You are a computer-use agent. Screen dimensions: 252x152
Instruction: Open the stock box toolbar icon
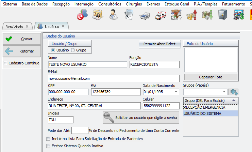pyautogui.click(x=175, y=15)
